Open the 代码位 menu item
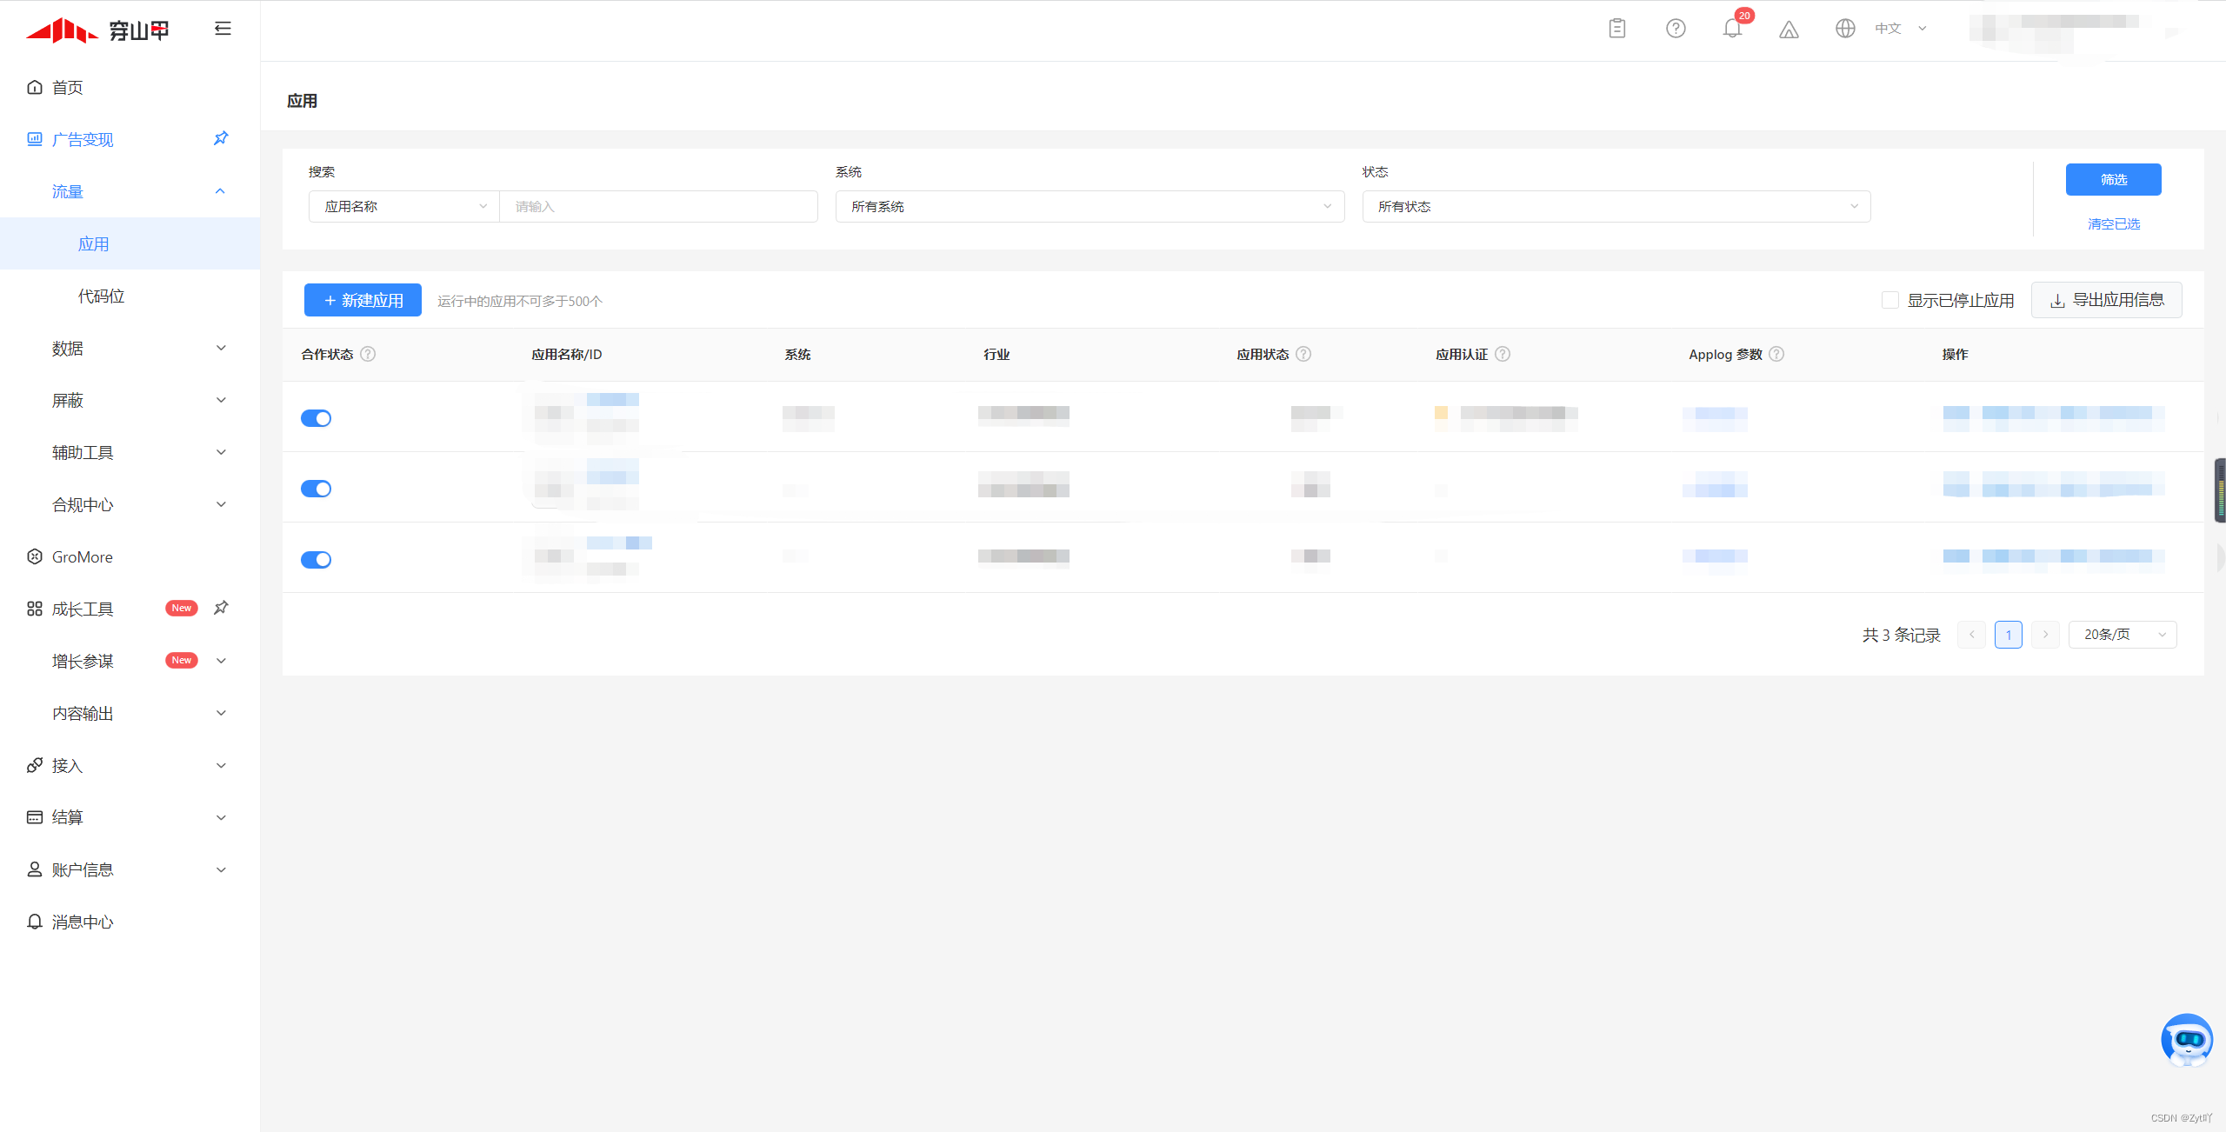Viewport: 2226px width, 1132px height. pos(102,296)
